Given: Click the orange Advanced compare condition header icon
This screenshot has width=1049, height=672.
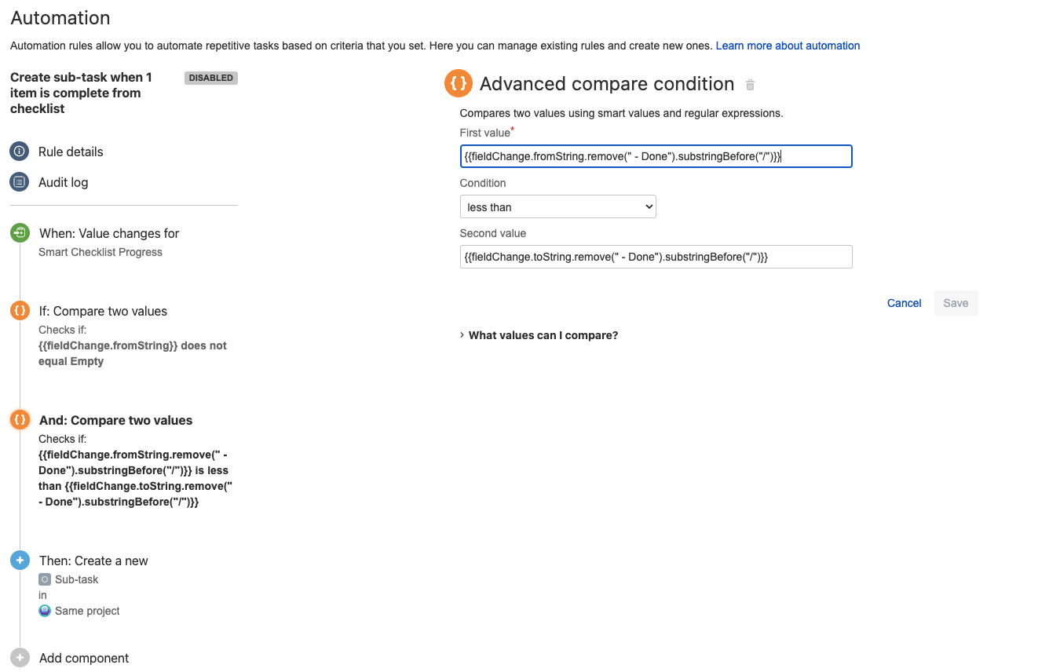Looking at the screenshot, I should pos(459,83).
